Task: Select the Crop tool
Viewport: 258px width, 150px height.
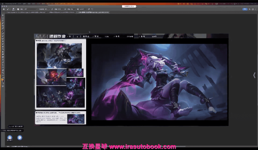Action: [3, 26]
